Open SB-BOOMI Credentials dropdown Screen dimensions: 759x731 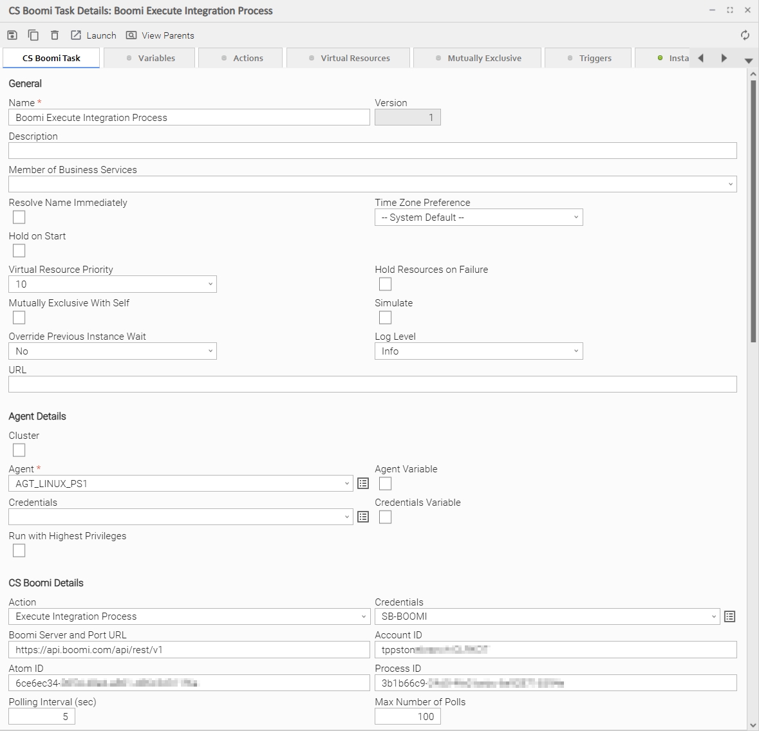[547, 616]
